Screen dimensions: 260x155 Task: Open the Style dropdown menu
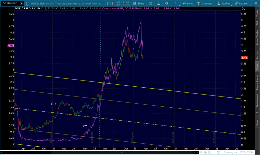pos(188,4)
